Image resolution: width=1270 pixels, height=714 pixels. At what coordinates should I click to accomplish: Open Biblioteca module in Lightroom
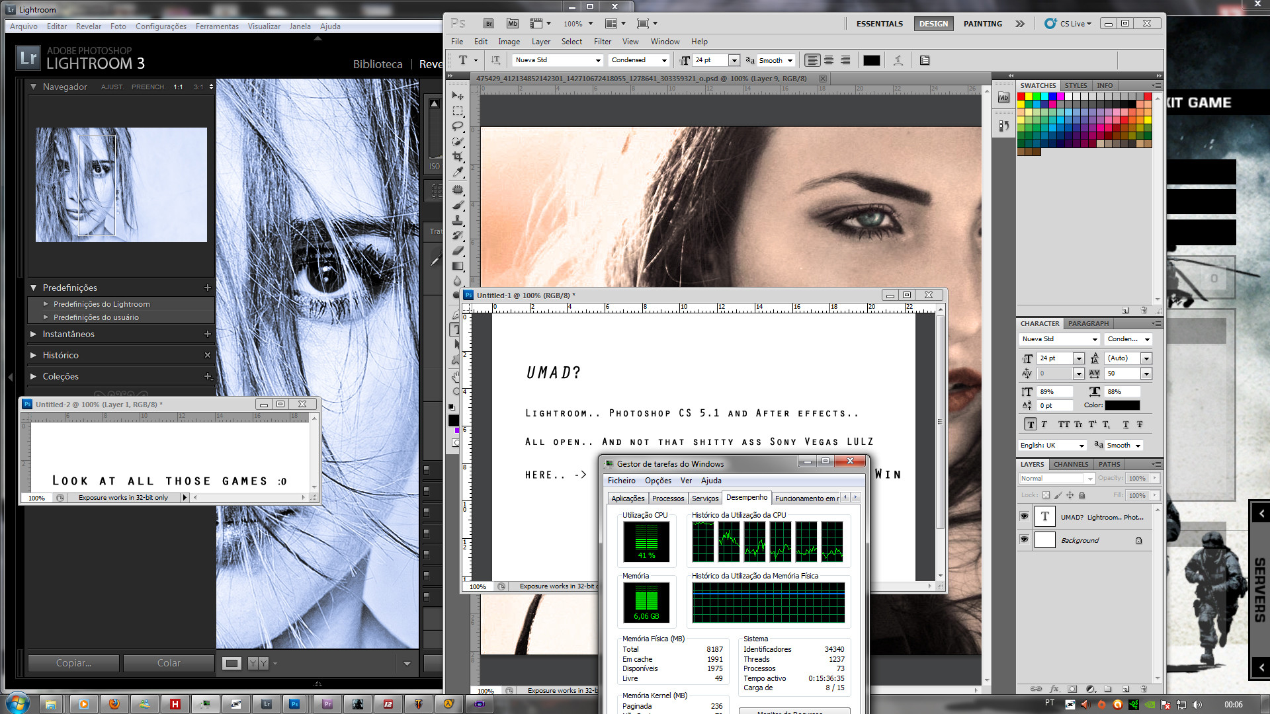(x=377, y=64)
